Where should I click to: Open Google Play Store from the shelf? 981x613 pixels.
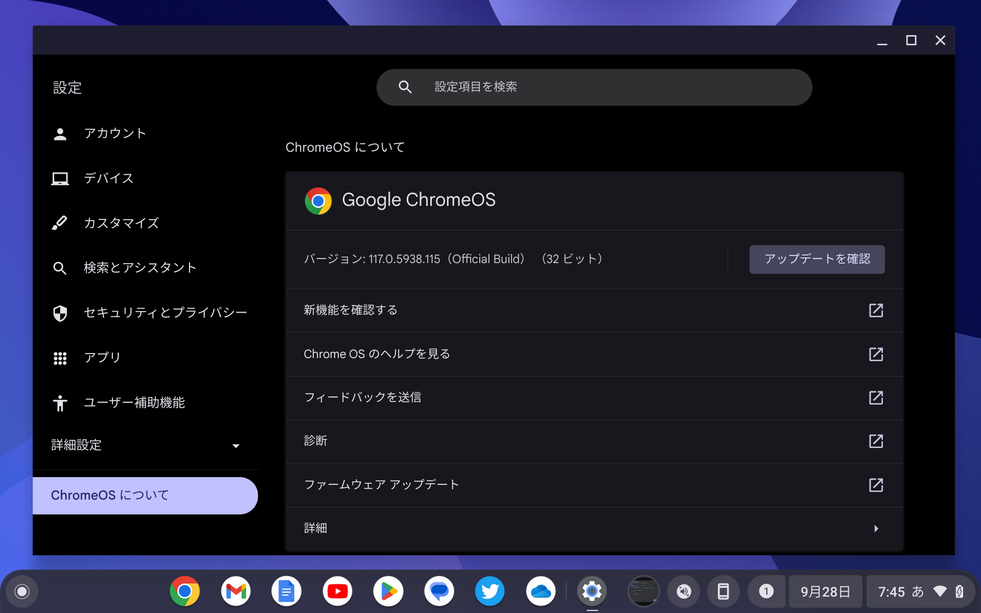(x=388, y=591)
